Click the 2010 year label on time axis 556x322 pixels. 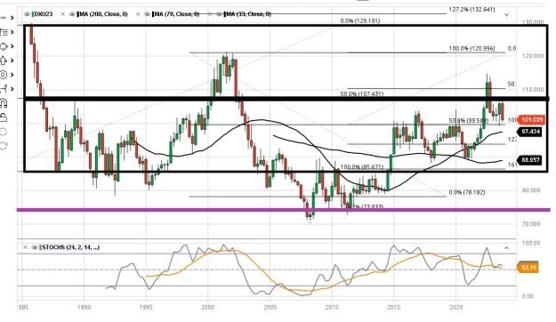332,307
